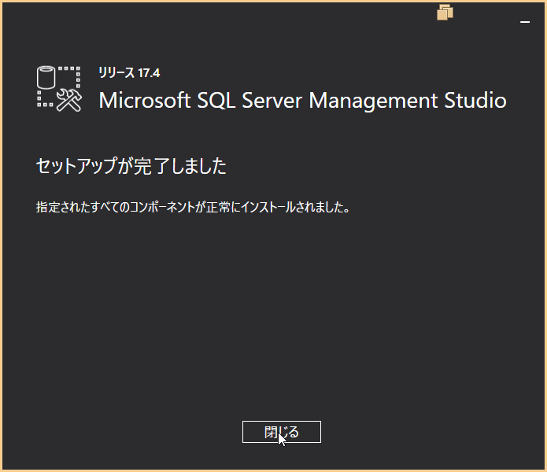Click the dashed selection rectangle in the logo
Viewport: 547px width, 472px height.
[x=71, y=76]
